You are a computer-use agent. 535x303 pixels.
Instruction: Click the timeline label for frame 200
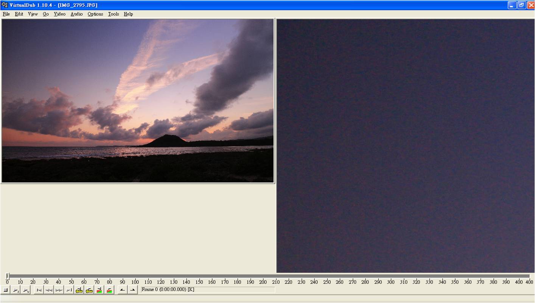[x=263, y=282]
